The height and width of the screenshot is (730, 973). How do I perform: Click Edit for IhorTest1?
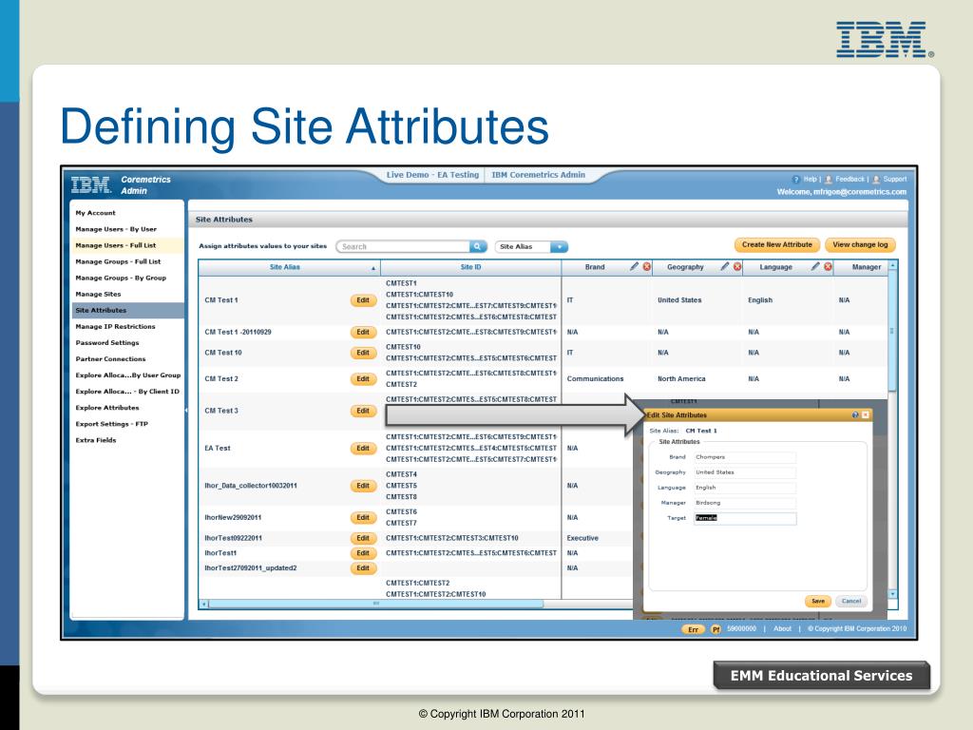coord(363,553)
